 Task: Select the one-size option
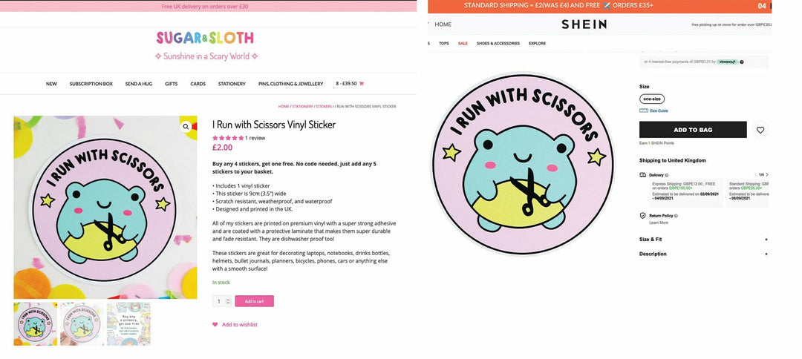[x=652, y=99]
